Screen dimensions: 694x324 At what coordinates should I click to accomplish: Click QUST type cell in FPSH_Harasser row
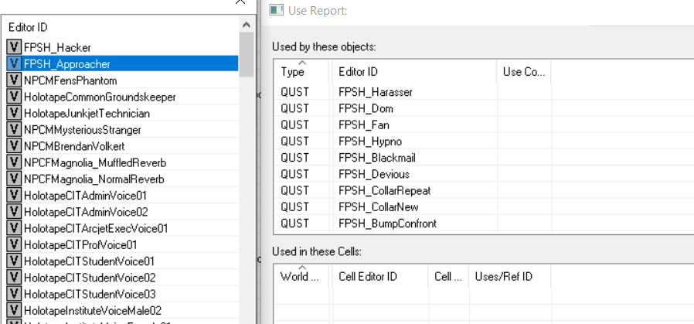(x=294, y=92)
